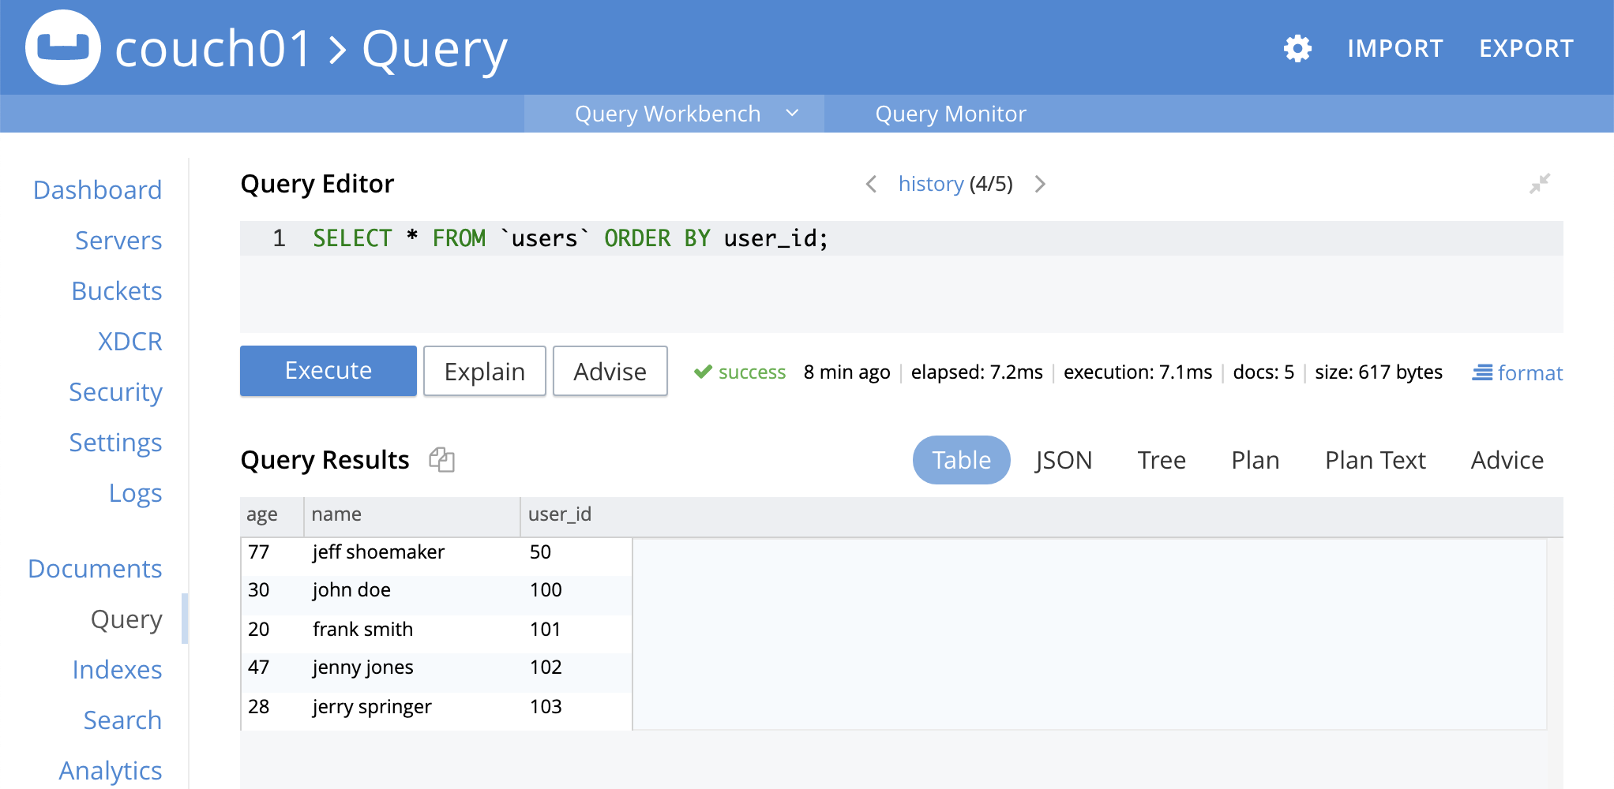Click the EXPORT button
The height and width of the screenshot is (789, 1614).
click(1526, 48)
